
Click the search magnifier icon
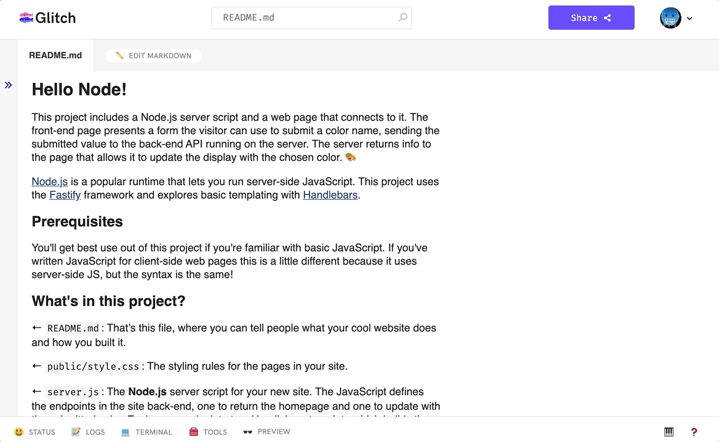(x=403, y=18)
